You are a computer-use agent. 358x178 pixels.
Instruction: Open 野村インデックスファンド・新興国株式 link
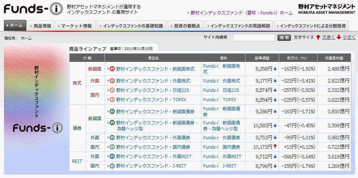coord(155,69)
